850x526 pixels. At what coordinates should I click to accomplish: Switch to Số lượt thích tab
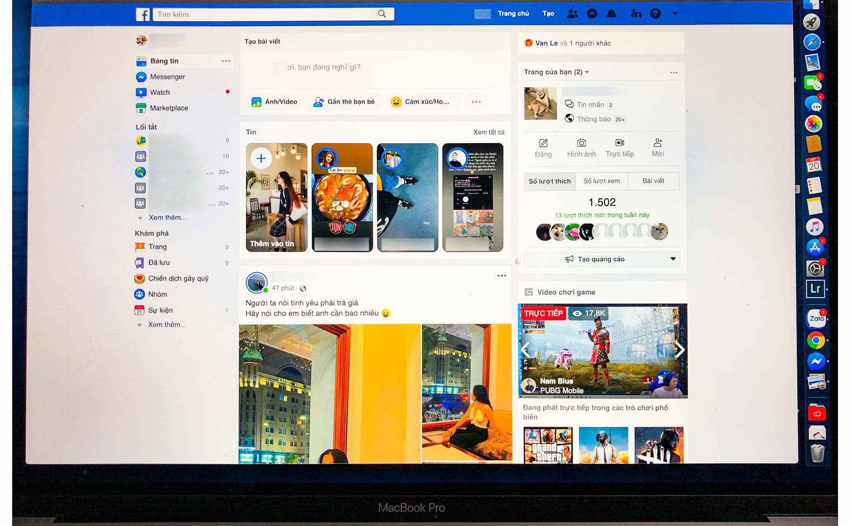(550, 181)
